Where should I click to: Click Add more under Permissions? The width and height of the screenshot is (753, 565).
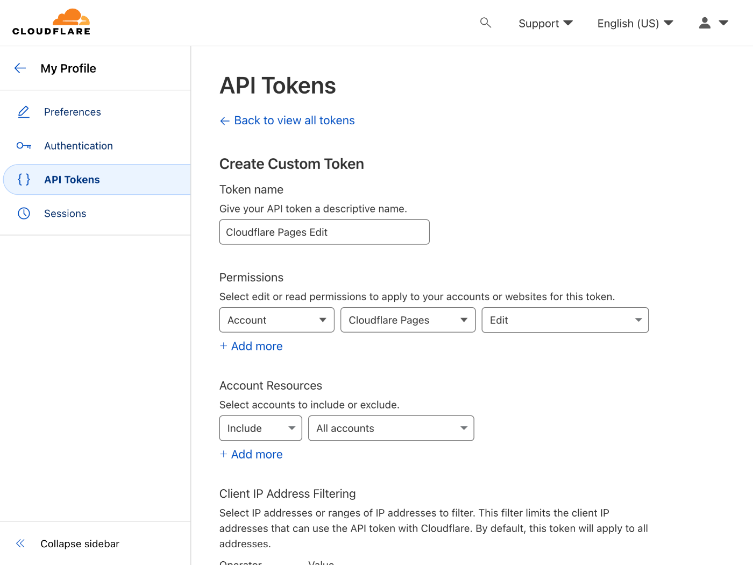[257, 346]
